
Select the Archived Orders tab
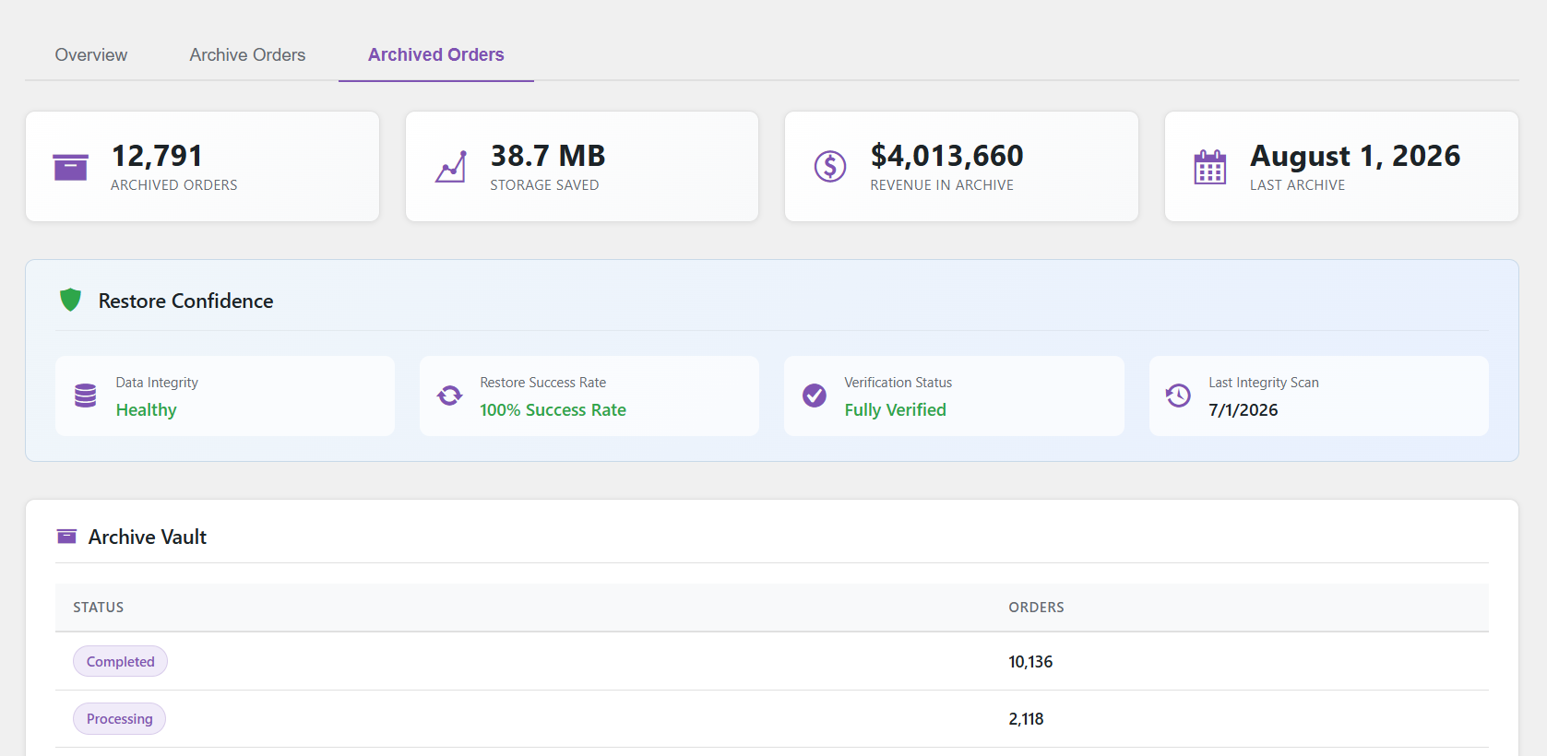tap(436, 54)
